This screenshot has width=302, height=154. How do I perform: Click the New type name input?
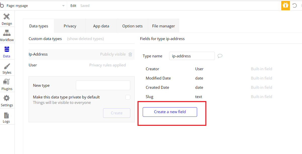[103, 85]
